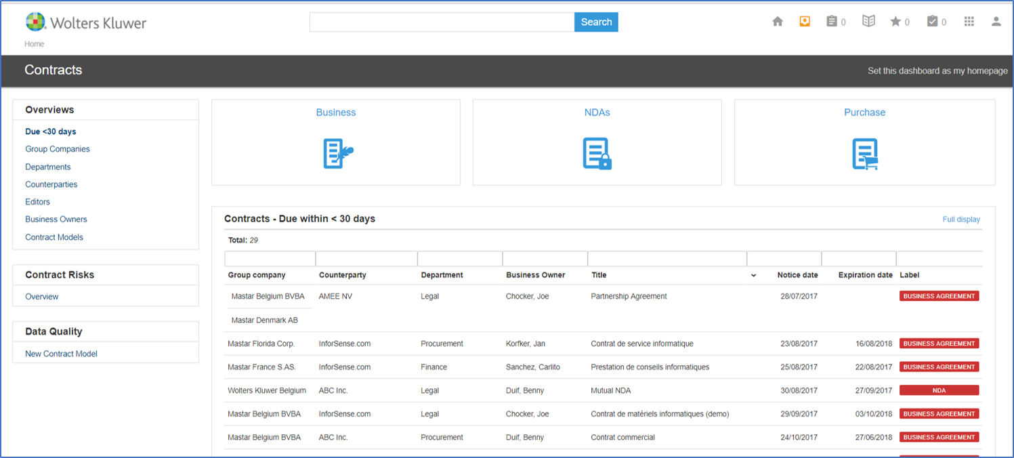
Task: Click the Title column sort chevron
Action: [753, 276]
